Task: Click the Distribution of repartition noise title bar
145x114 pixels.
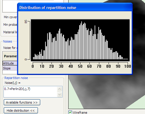Action: click(75, 8)
